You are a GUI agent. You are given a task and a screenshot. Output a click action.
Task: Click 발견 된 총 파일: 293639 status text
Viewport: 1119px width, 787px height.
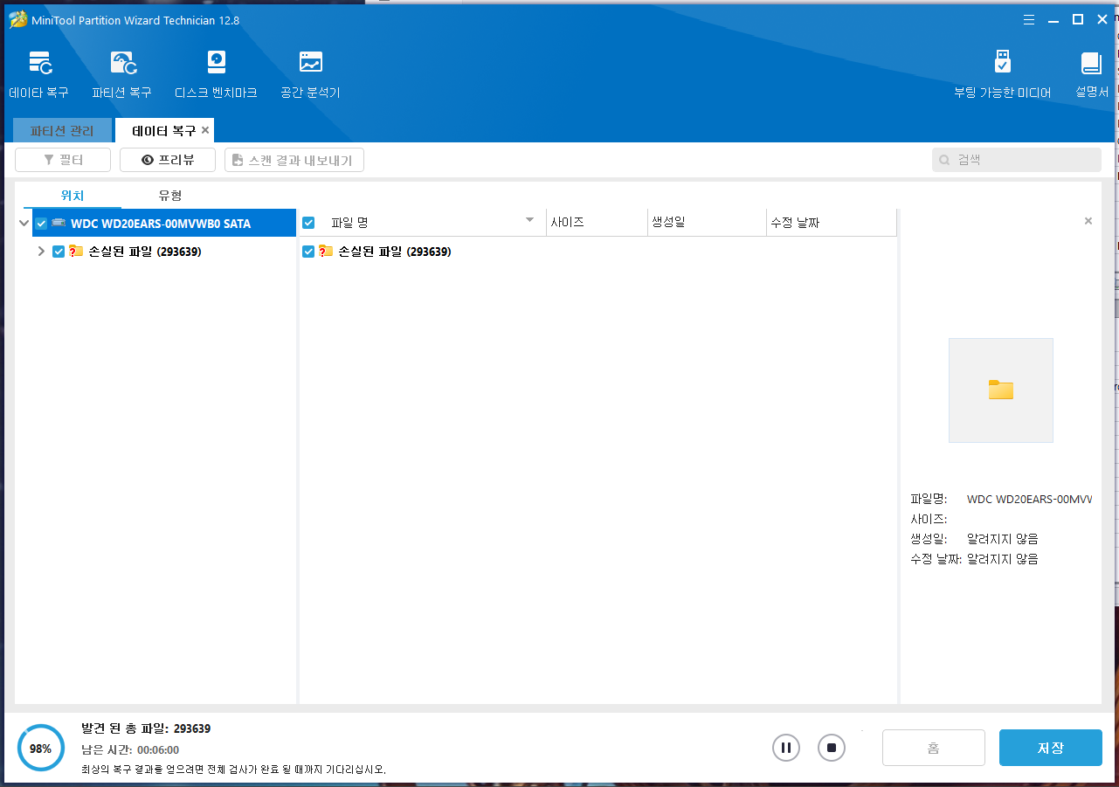[146, 728]
